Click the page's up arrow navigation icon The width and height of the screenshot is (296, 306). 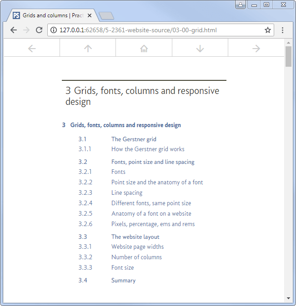[88, 49]
